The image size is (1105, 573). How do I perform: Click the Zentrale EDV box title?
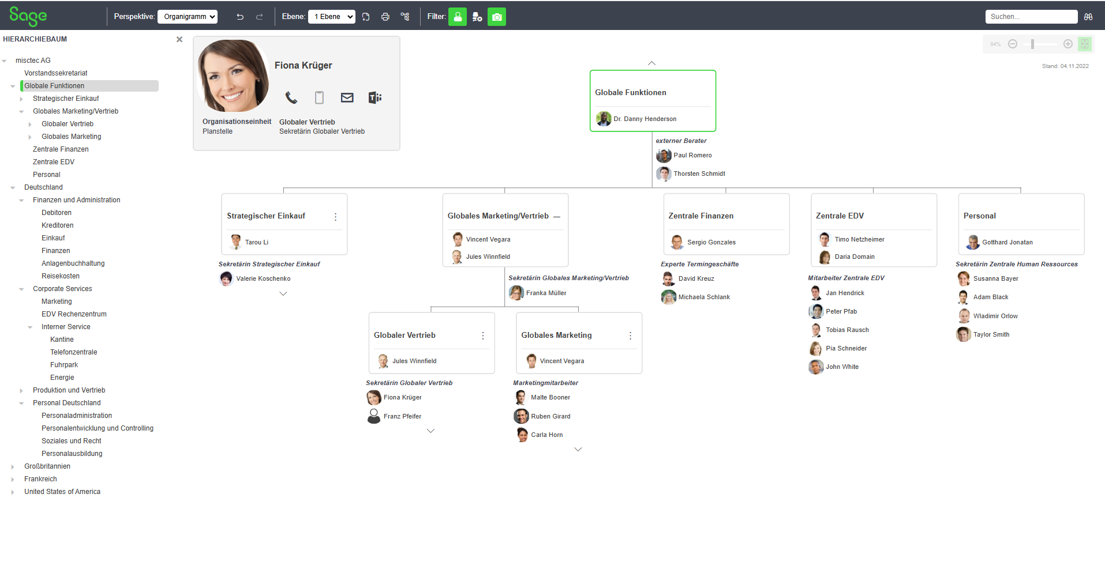[840, 216]
